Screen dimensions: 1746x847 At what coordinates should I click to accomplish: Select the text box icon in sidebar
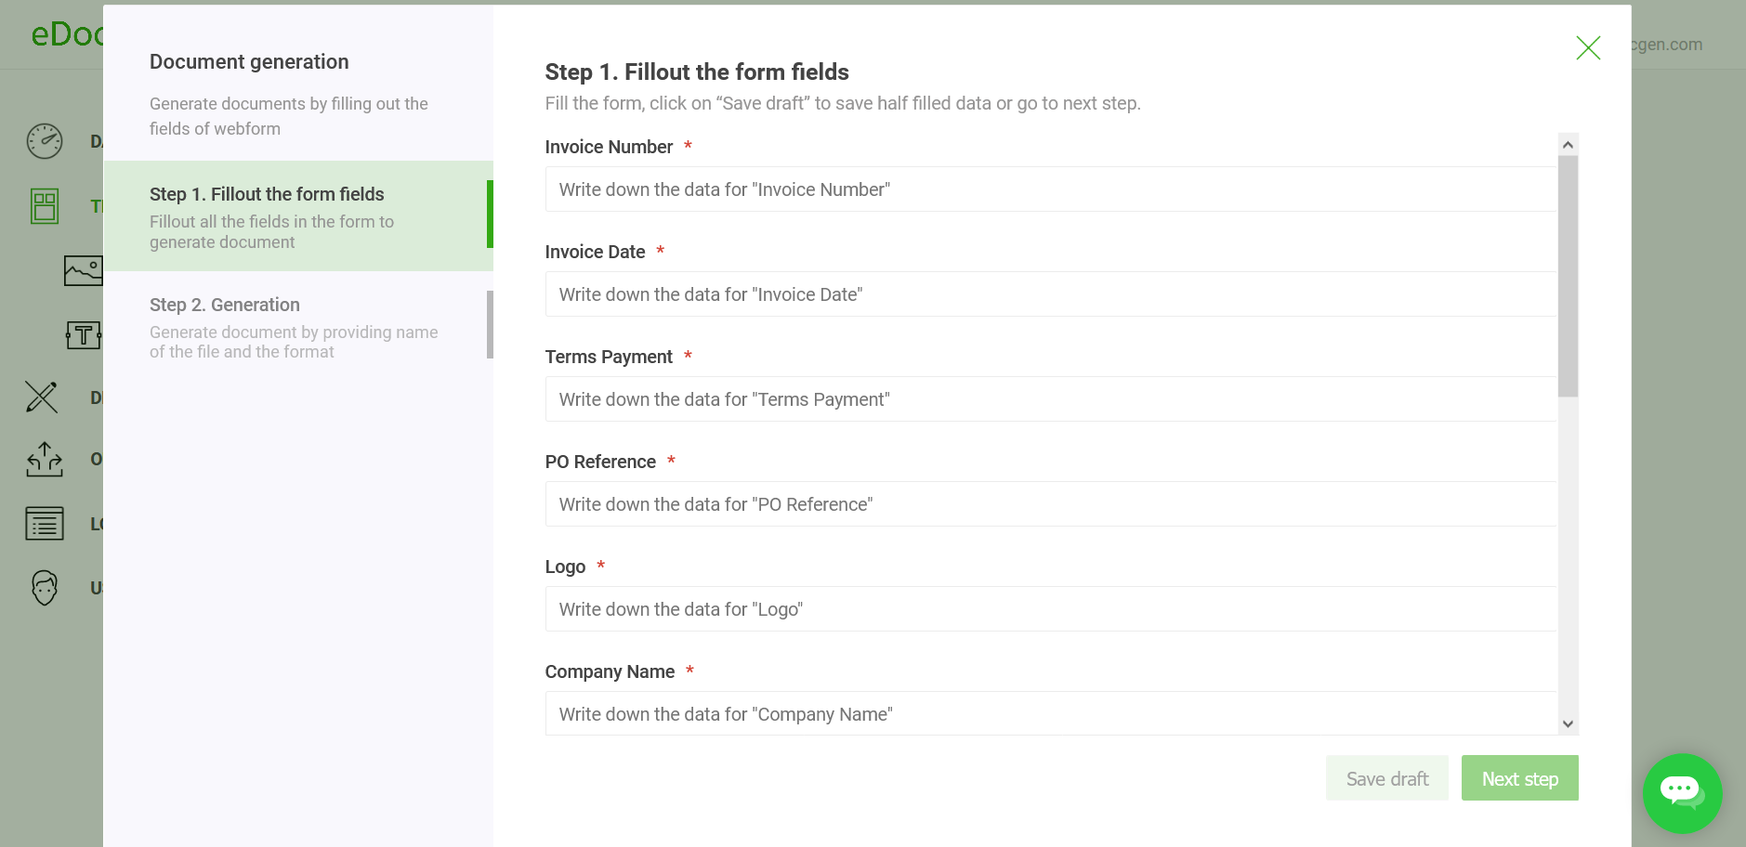[83, 334]
